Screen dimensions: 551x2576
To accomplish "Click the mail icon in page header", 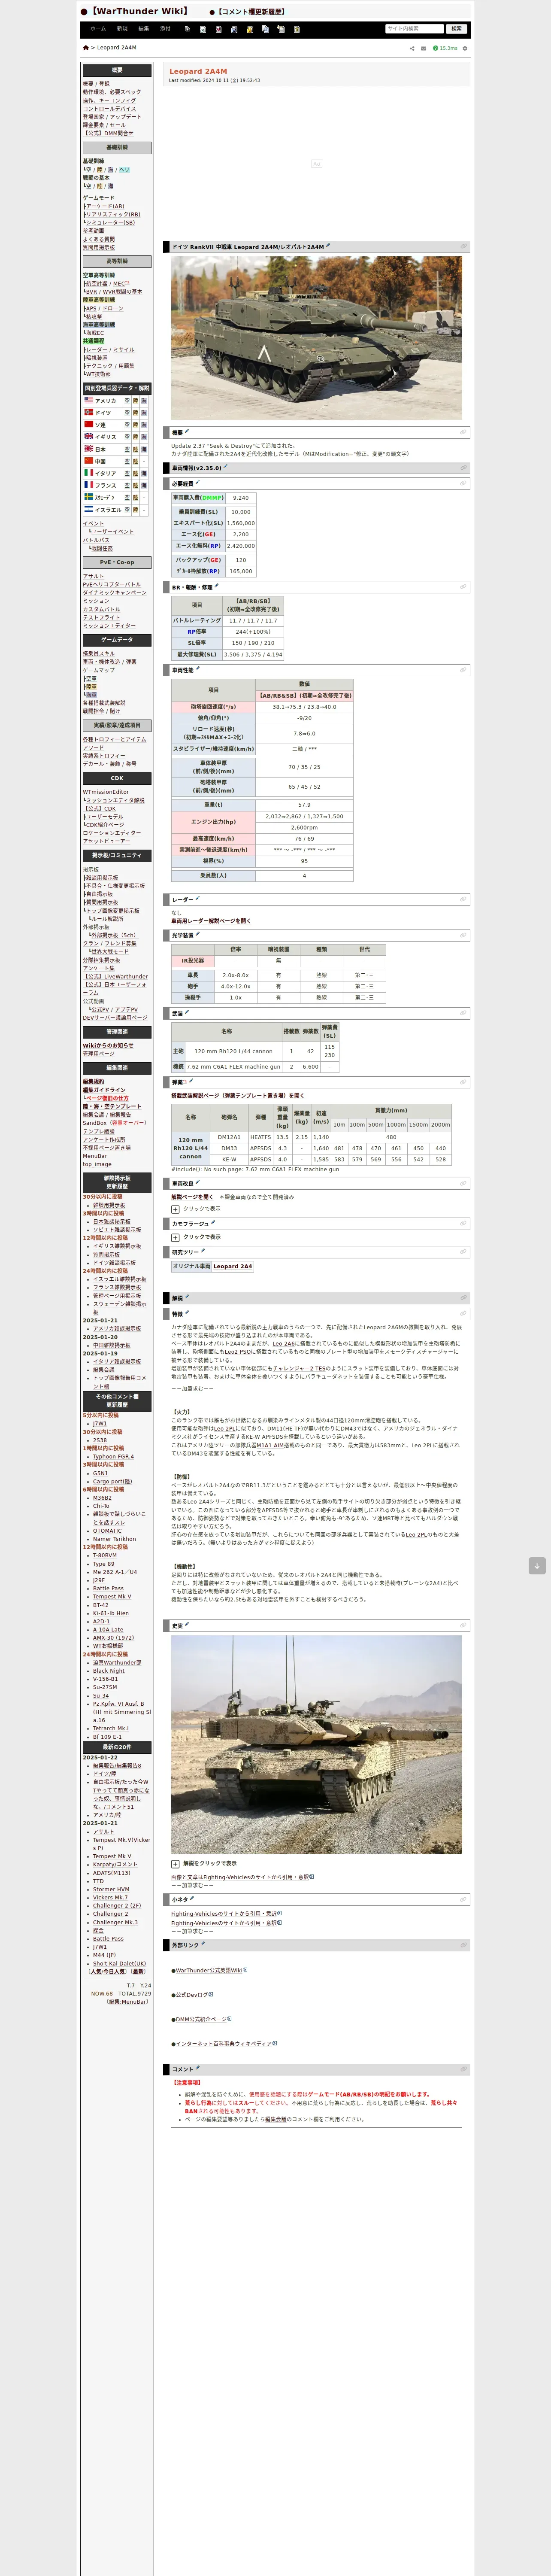I will coord(423,48).
